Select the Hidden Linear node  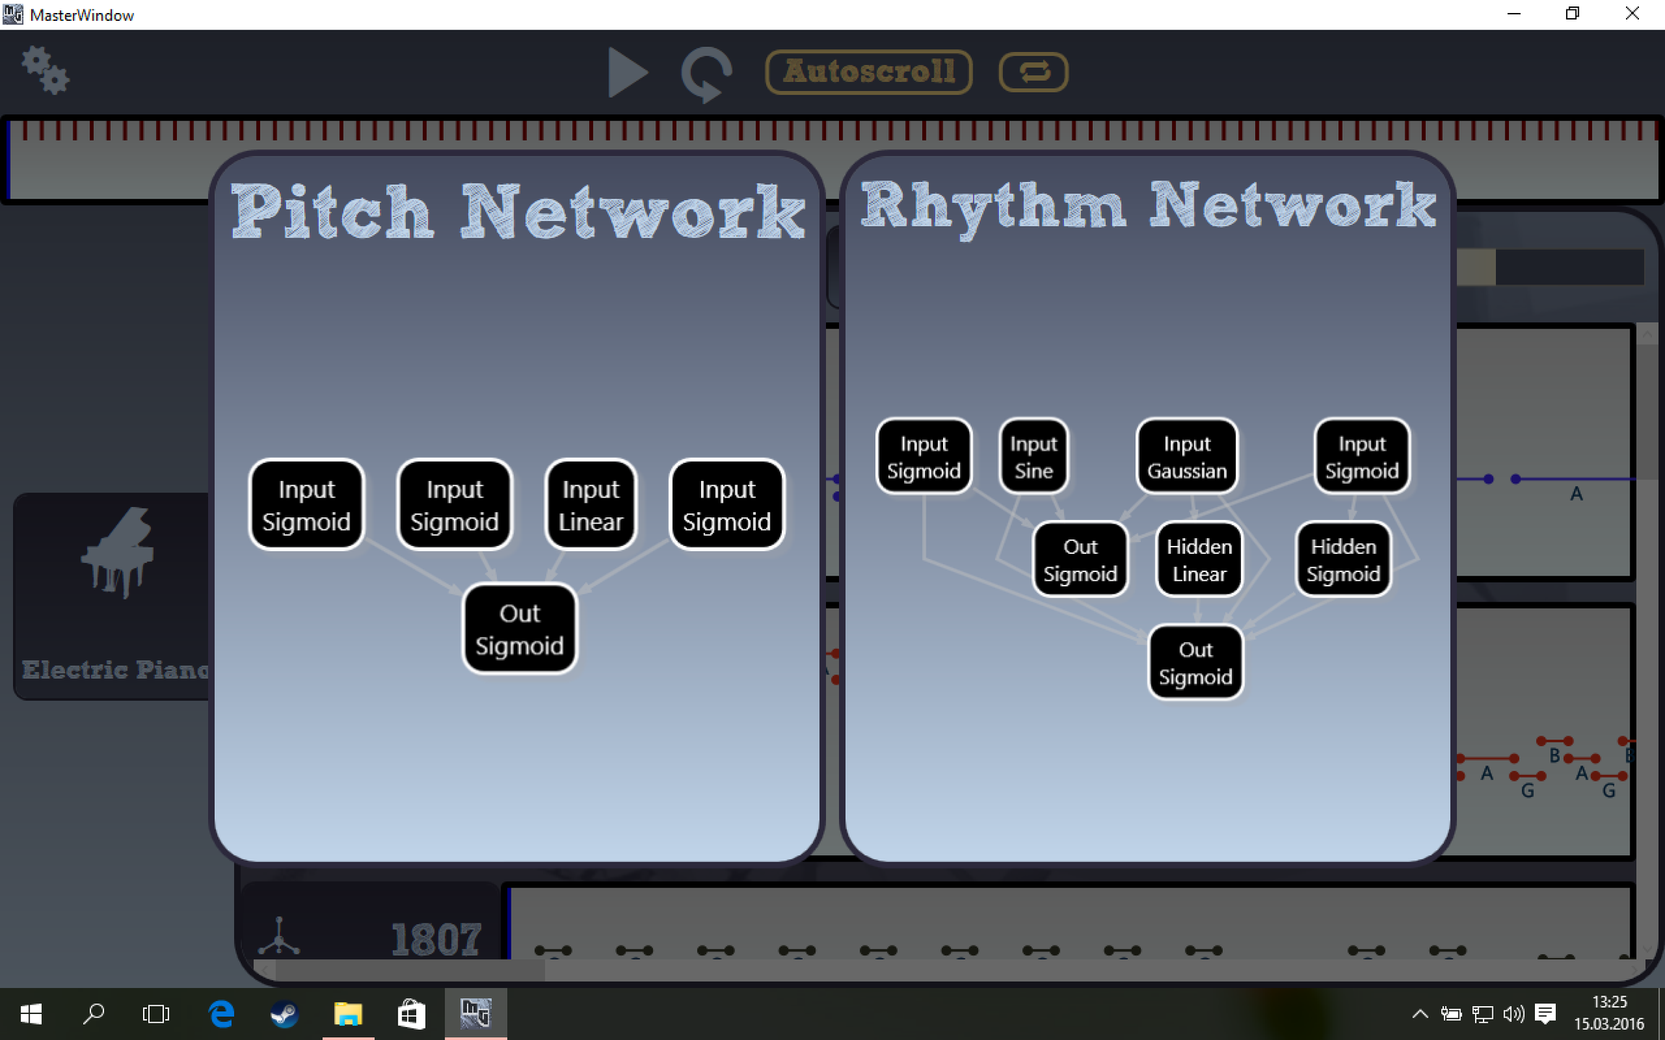click(x=1199, y=560)
